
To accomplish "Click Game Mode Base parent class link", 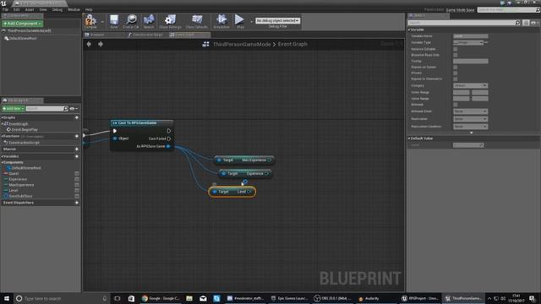I will click(460, 9).
